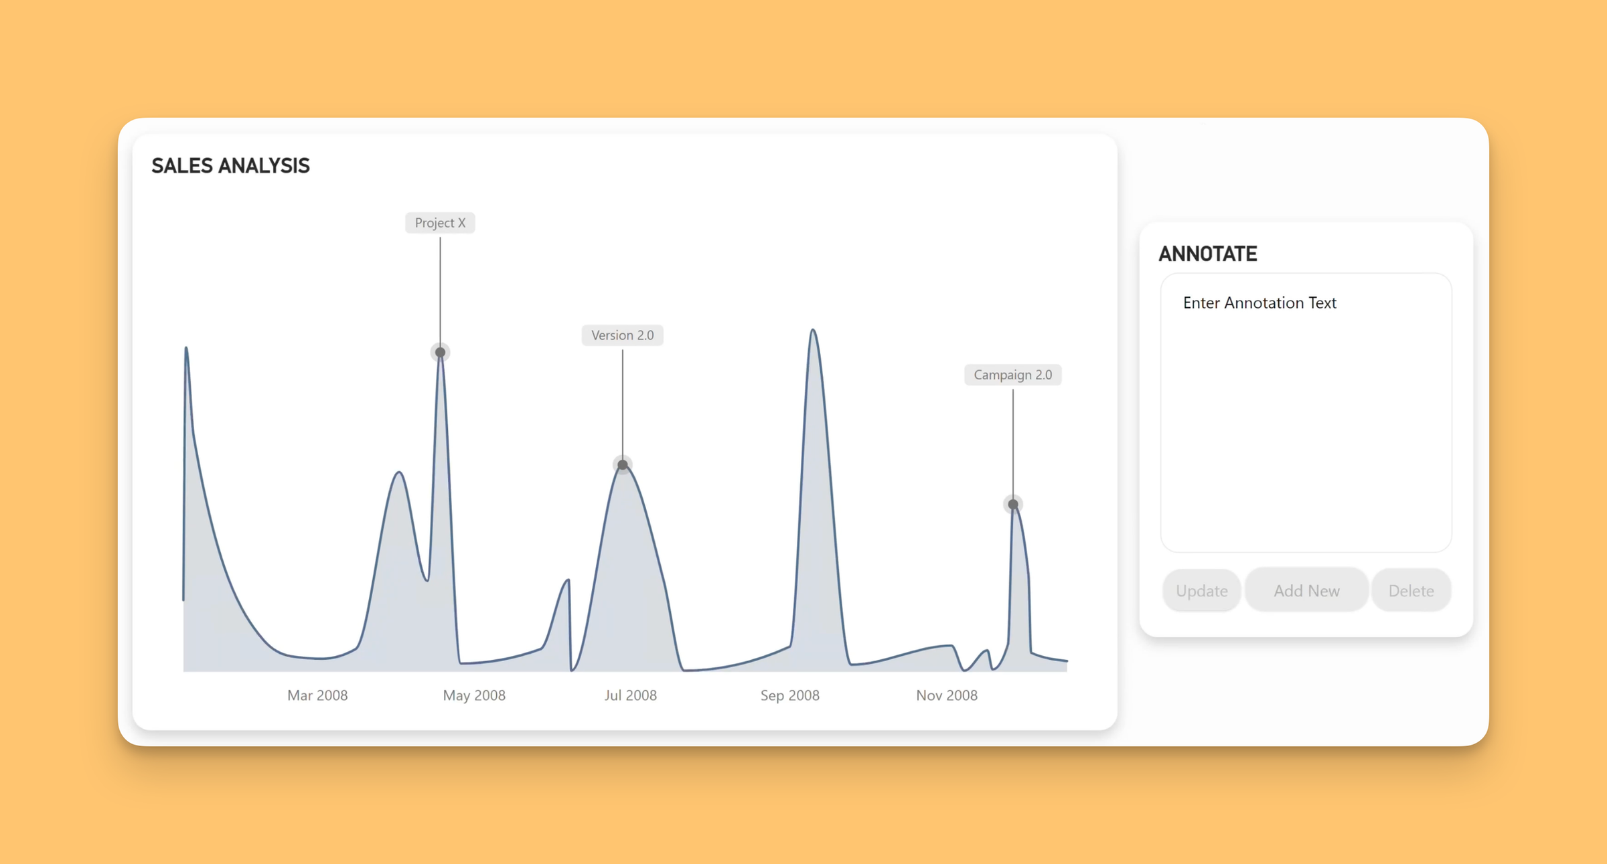The height and width of the screenshot is (864, 1607).
Task: Click the Sales Analysis chart title
Action: 230,166
